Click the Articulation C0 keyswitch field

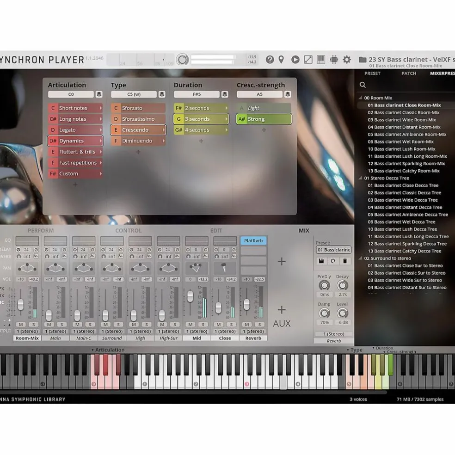click(x=71, y=94)
